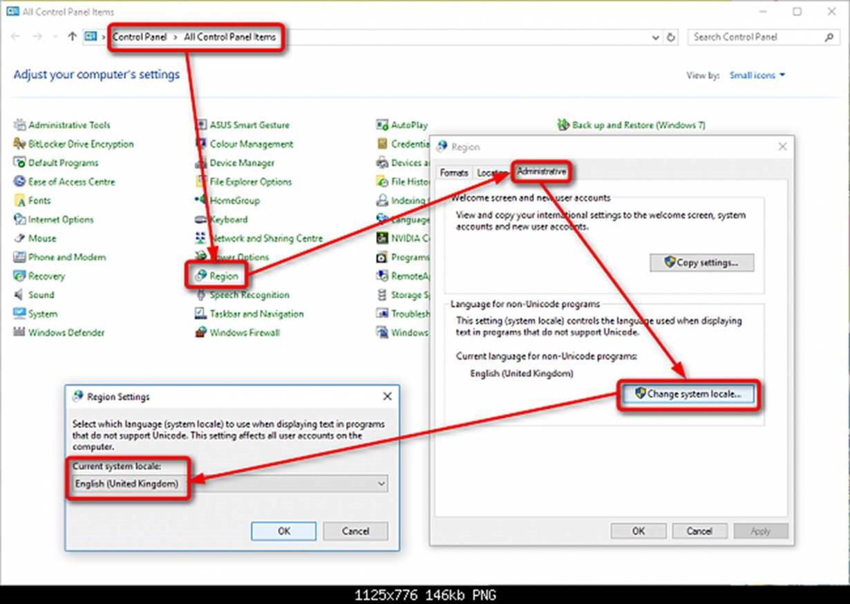The height and width of the screenshot is (604, 850).
Task: Navigate to Control Panel via the breadcrumb
Action: tap(140, 37)
